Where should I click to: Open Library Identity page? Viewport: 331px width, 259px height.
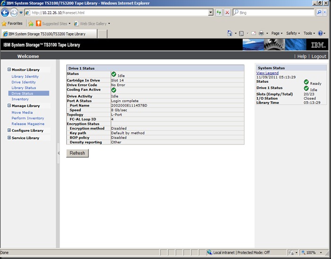25,77
